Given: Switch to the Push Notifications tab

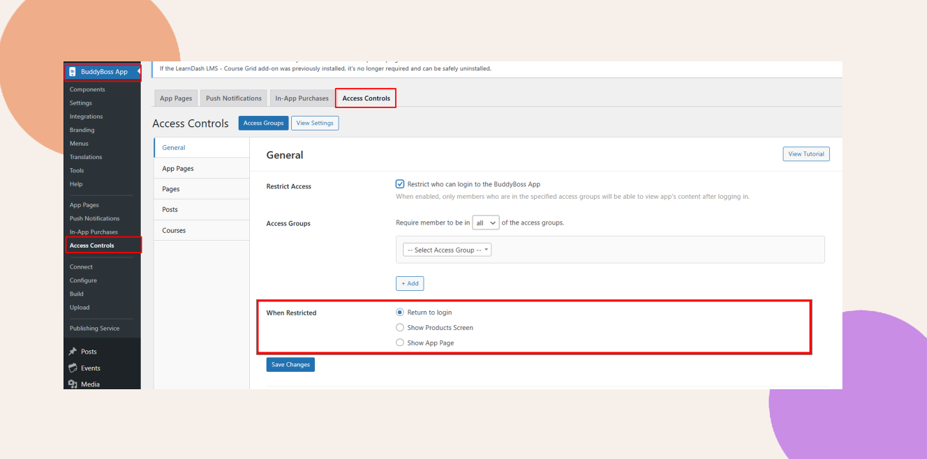Looking at the screenshot, I should tap(234, 98).
